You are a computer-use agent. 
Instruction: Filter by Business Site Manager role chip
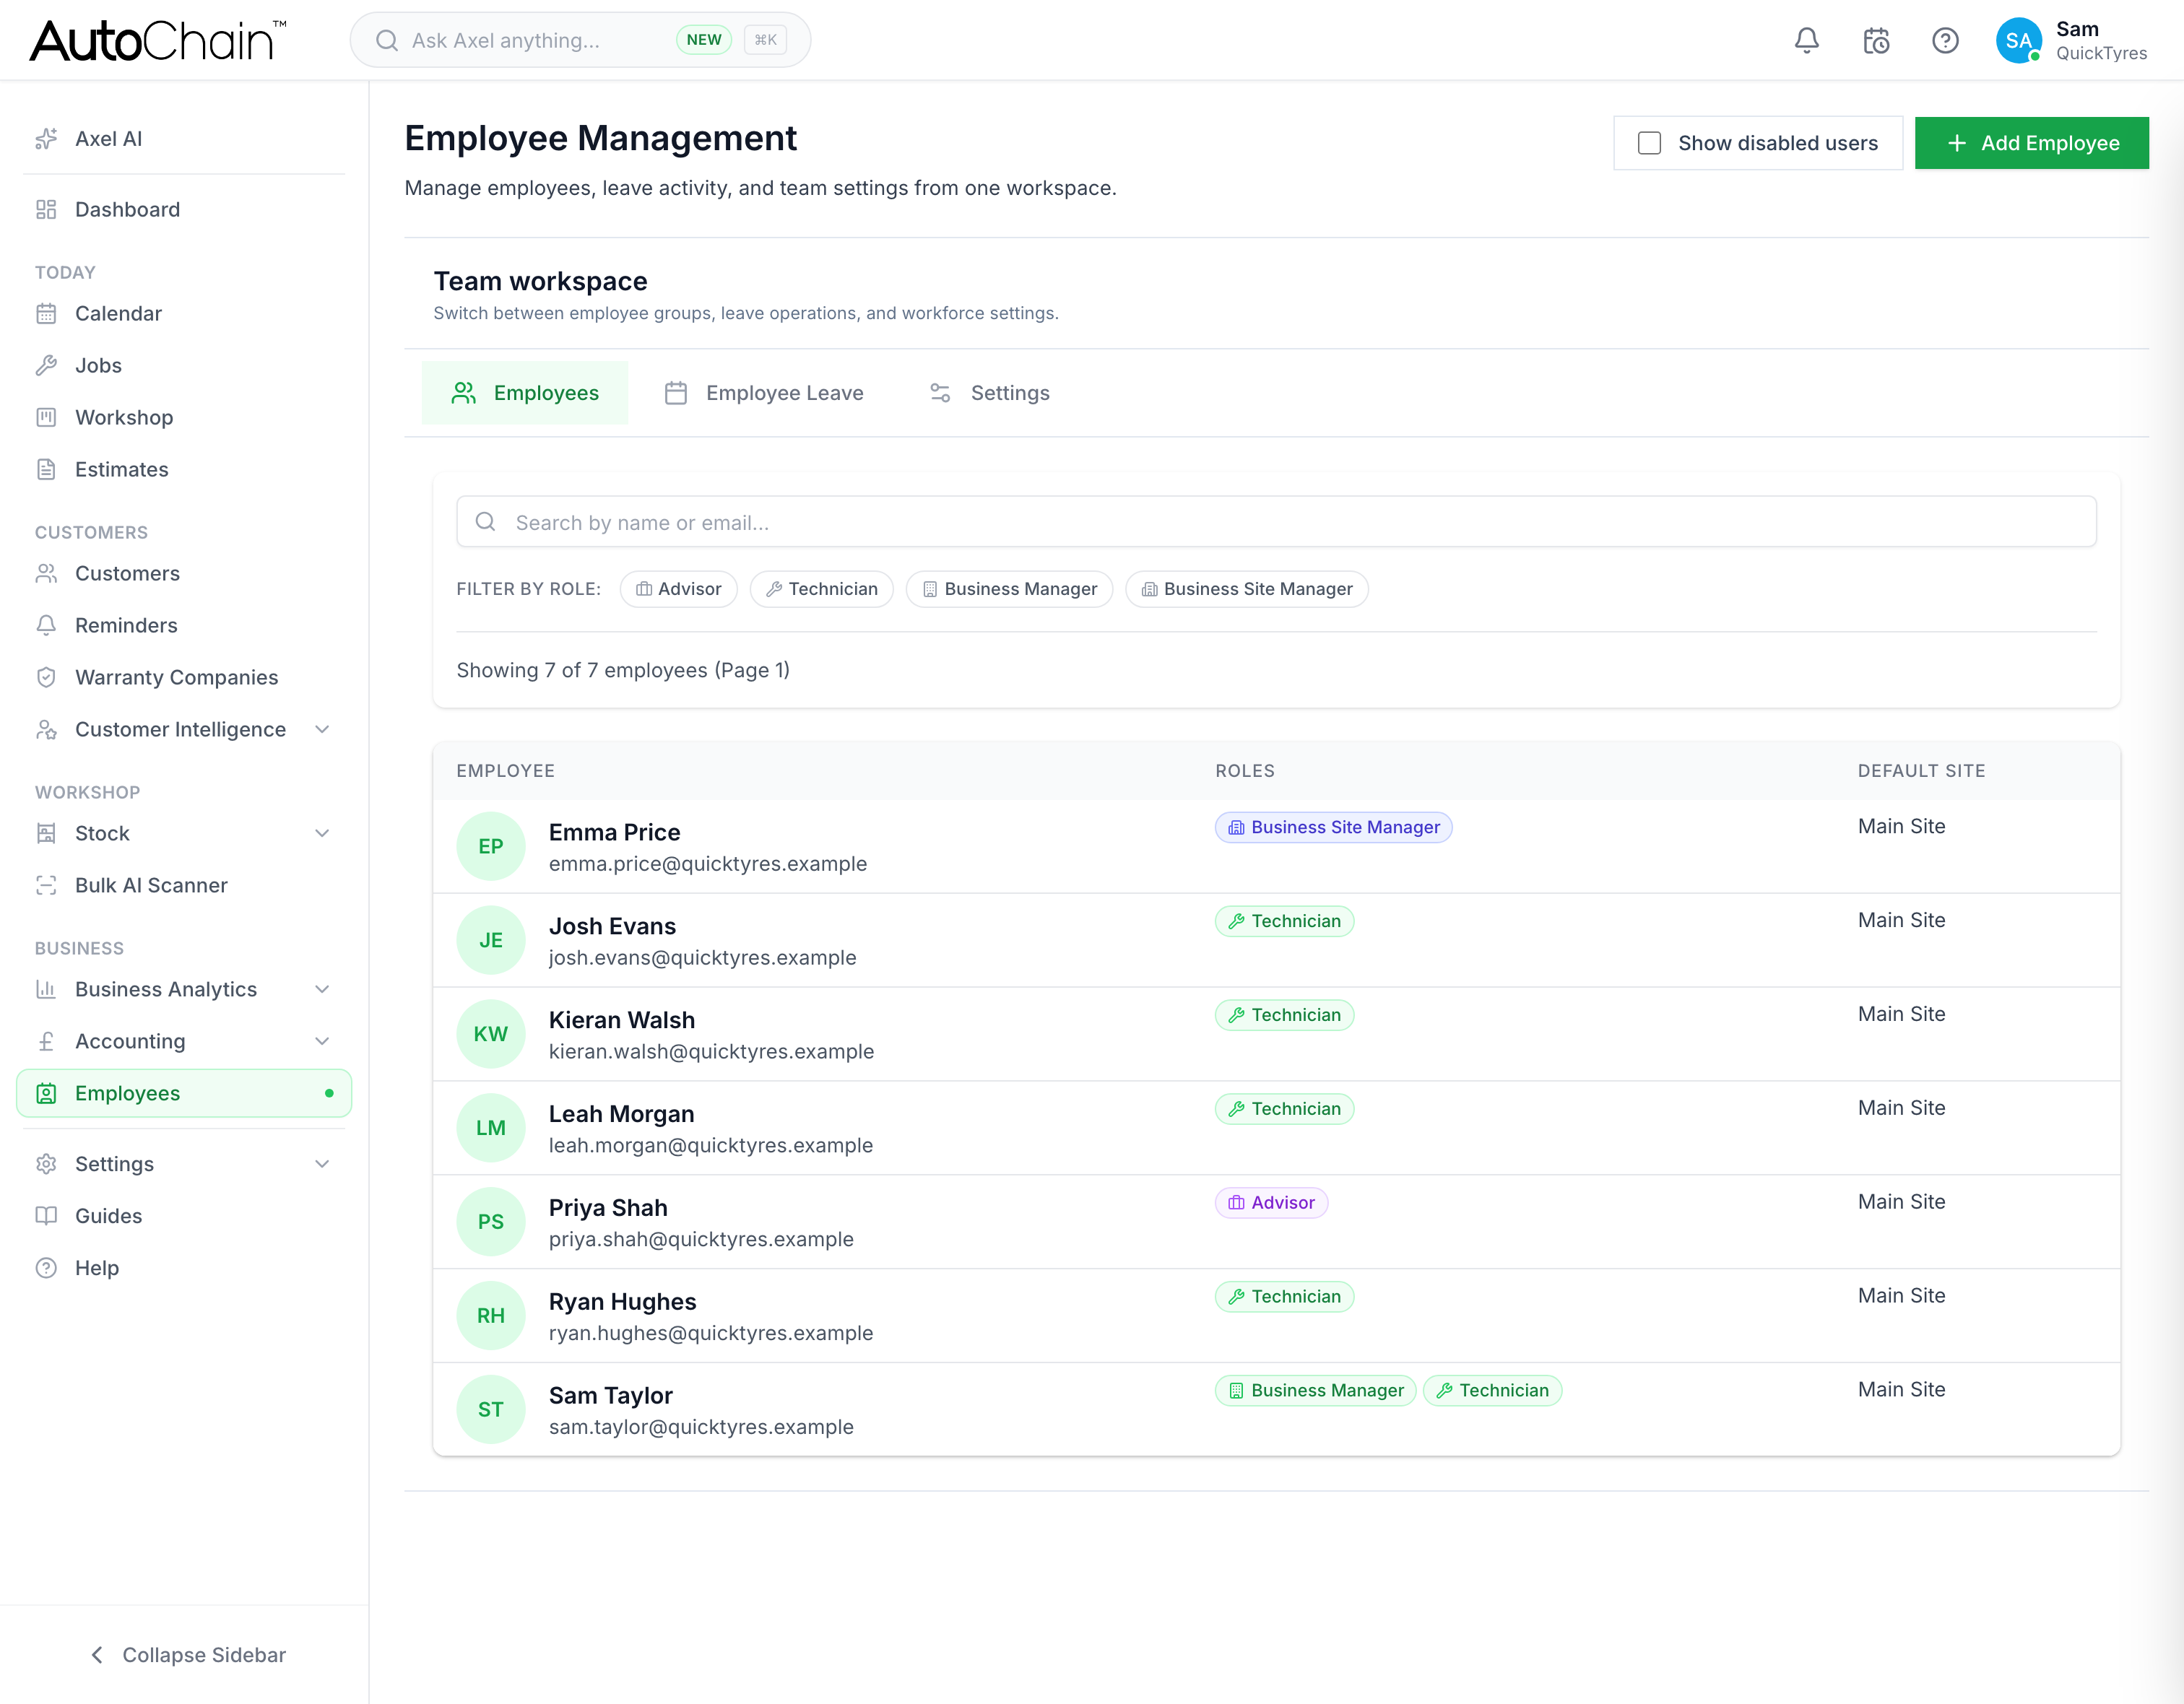point(1246,589)
